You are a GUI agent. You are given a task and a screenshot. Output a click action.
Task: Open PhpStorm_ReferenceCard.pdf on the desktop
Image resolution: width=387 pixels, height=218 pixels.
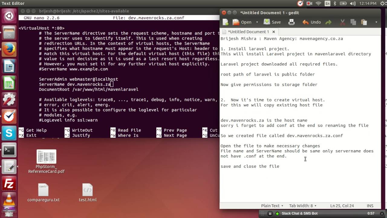[x=46, y=161]
